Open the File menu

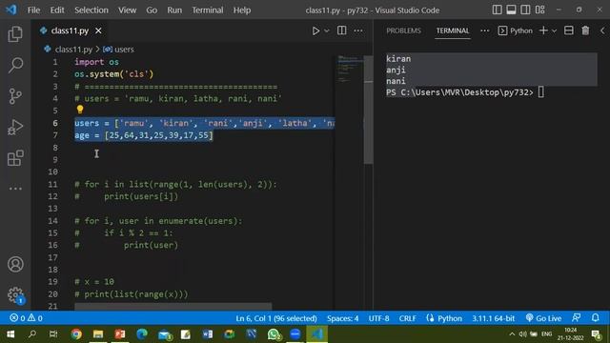click(34, 10)
